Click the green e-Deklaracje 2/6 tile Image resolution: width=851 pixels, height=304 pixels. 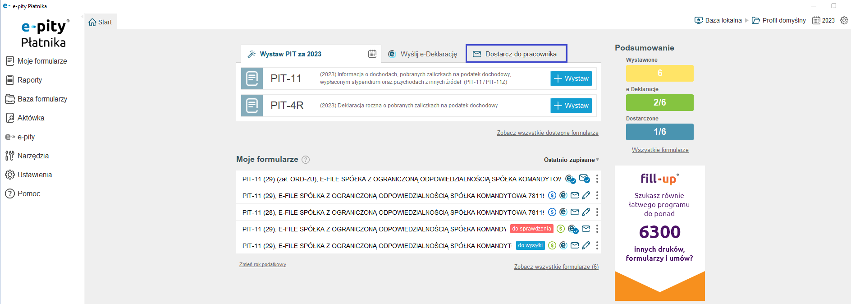[659, 102]
